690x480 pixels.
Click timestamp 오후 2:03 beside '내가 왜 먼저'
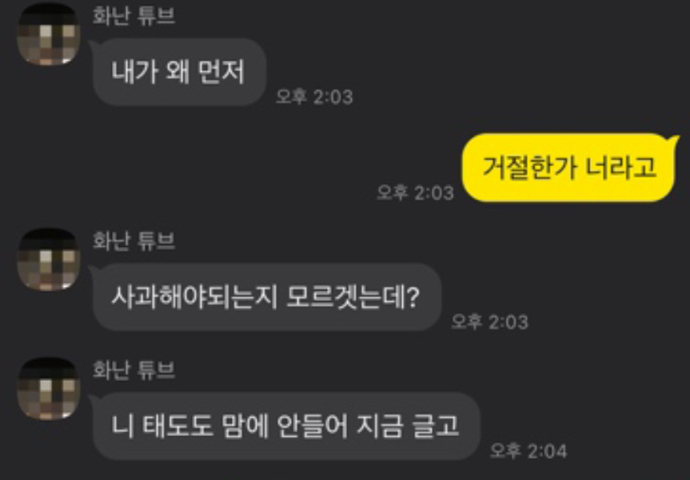click(314, 97)
